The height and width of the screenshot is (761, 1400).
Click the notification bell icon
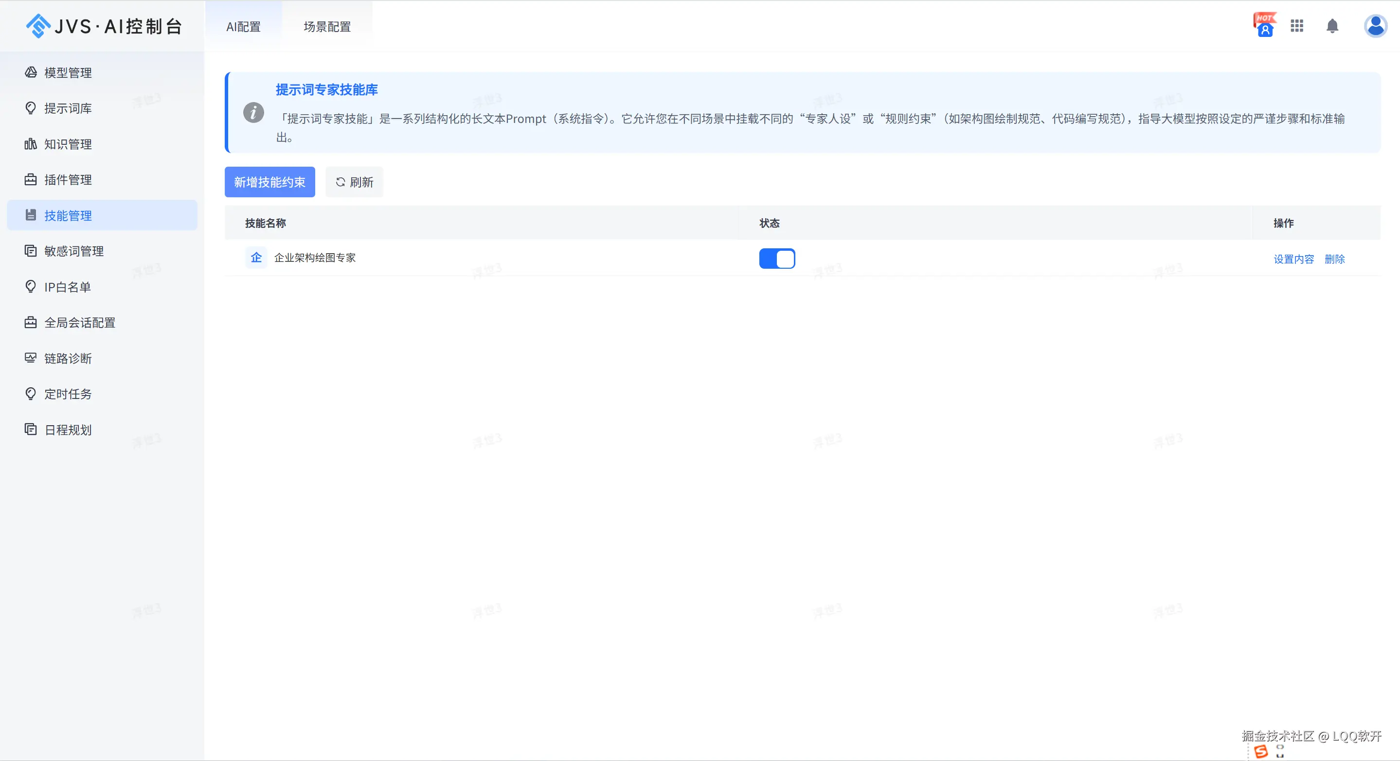pyautogui.click(x=1332, y=26)
